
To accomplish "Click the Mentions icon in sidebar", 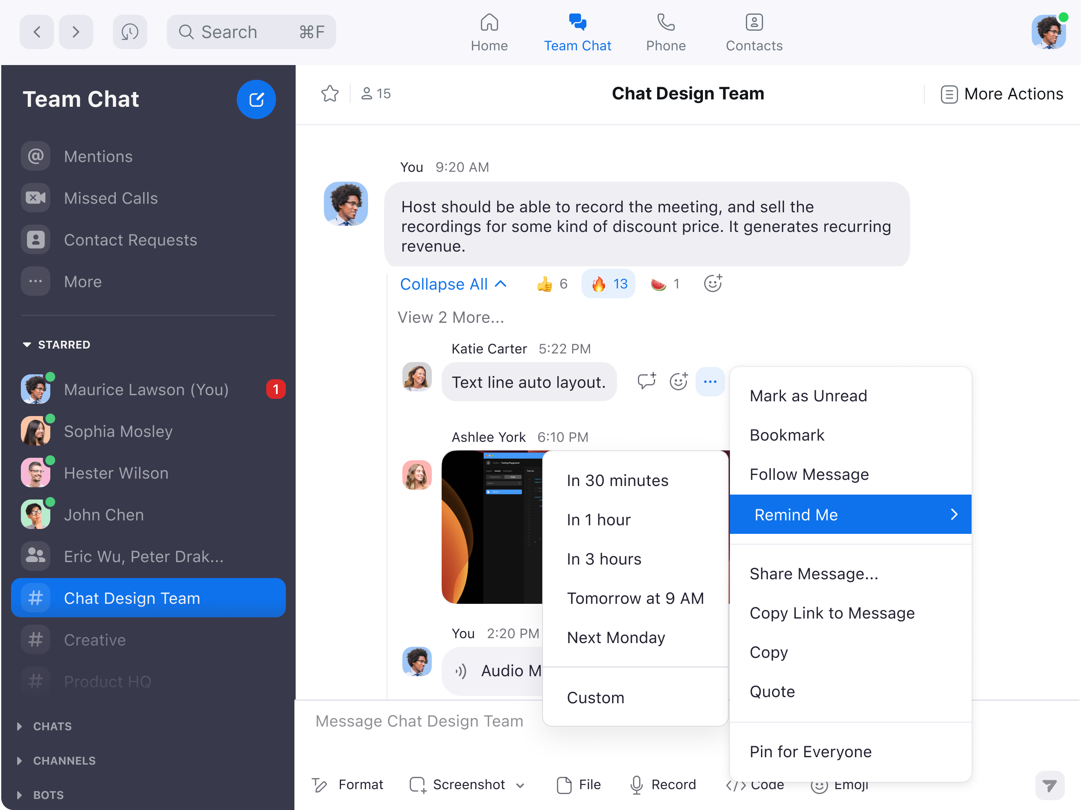I will [x=35, y=157].
